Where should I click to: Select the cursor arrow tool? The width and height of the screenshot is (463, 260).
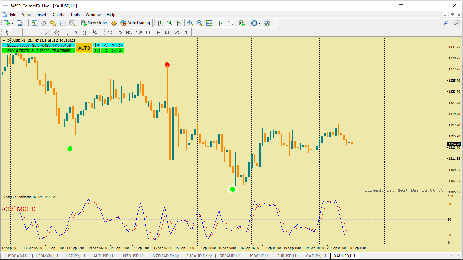[7, 32]
